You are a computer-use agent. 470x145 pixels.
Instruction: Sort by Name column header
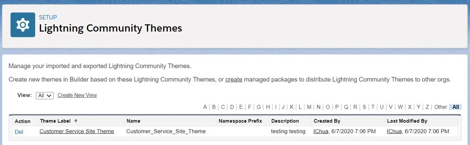click(x=133, y=121)
